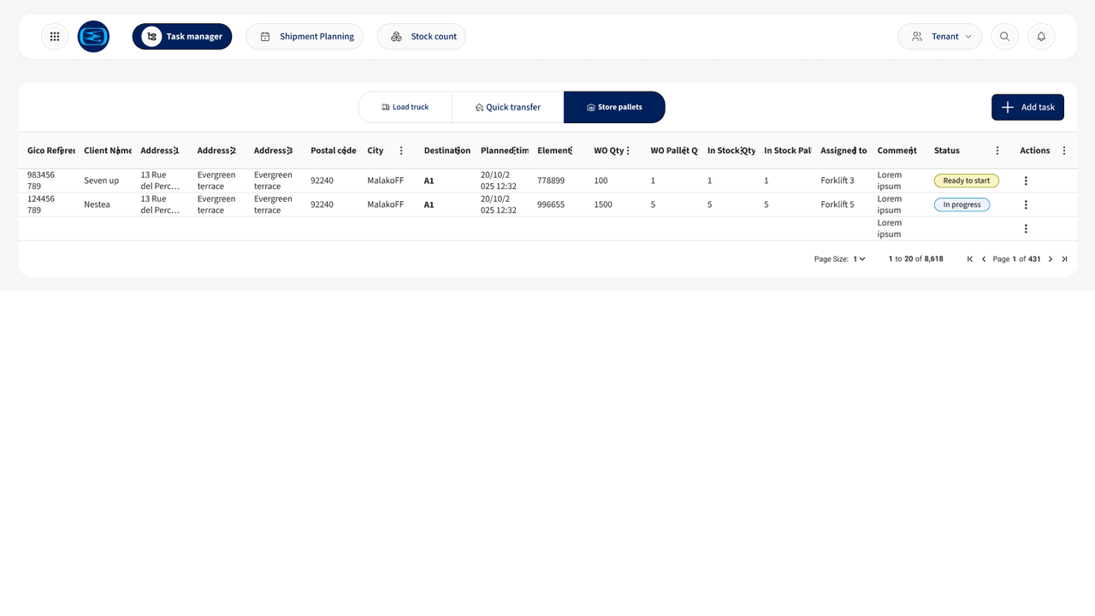Go to the first page

(970, 259)
